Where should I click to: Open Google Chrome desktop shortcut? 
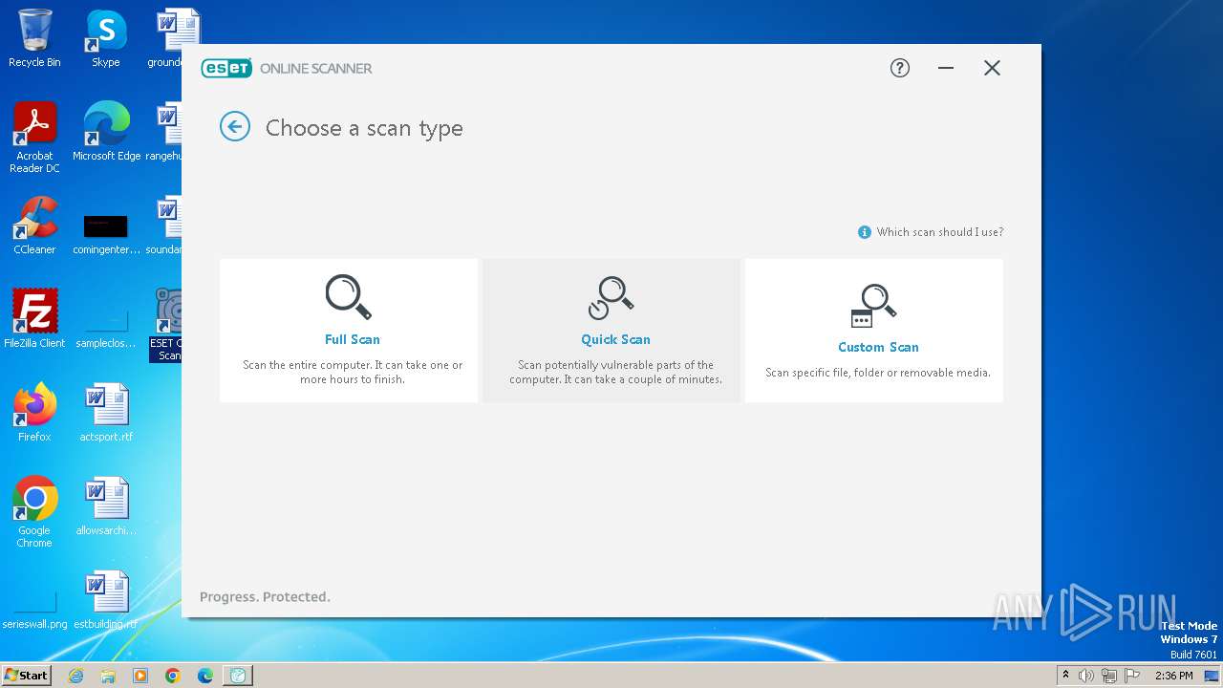34,512
